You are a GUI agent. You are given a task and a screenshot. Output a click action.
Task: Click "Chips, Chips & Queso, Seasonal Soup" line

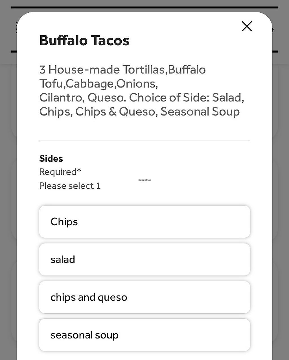(139, 112)
